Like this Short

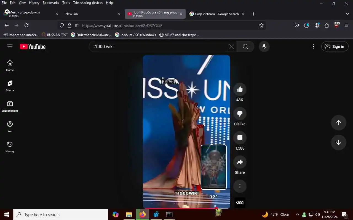240,89
